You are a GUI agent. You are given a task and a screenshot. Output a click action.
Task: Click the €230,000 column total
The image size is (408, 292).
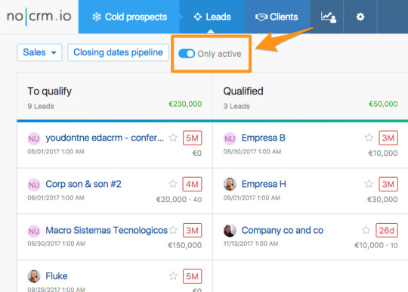click(185, 104)
